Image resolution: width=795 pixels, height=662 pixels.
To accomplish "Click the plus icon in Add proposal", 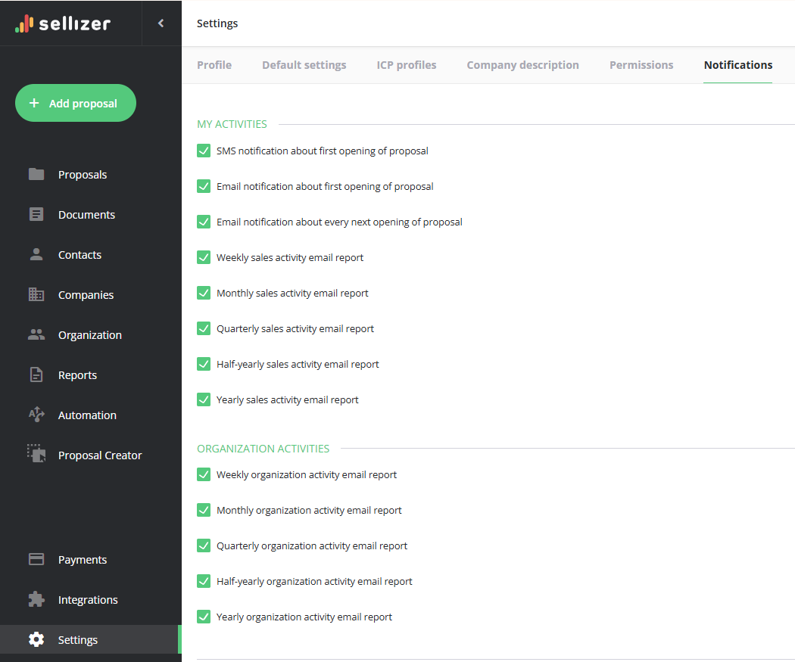I will [34, 104].
